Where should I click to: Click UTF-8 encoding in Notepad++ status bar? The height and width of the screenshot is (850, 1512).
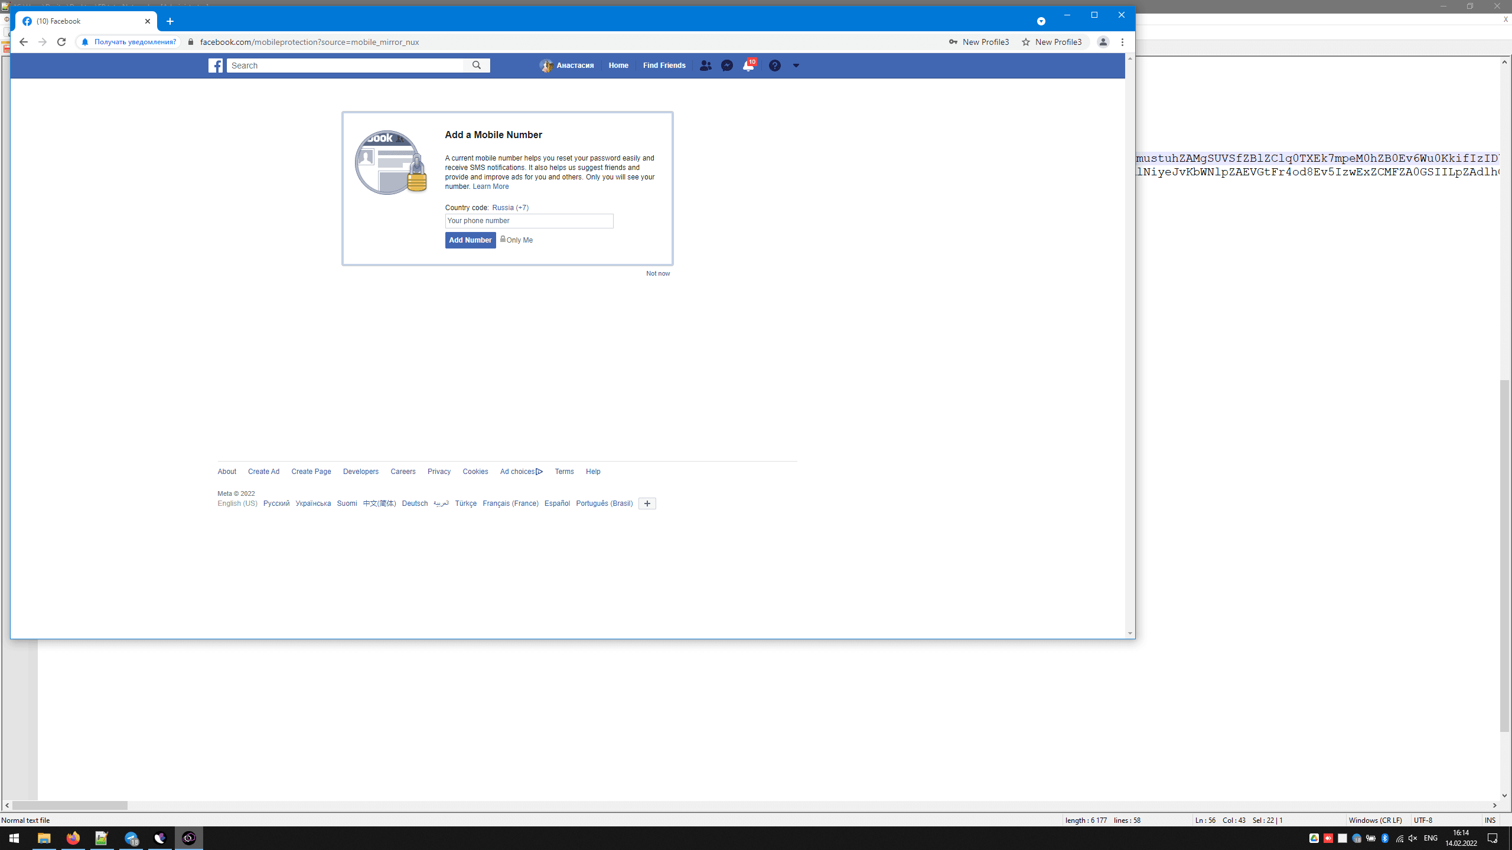[1423, 820]
